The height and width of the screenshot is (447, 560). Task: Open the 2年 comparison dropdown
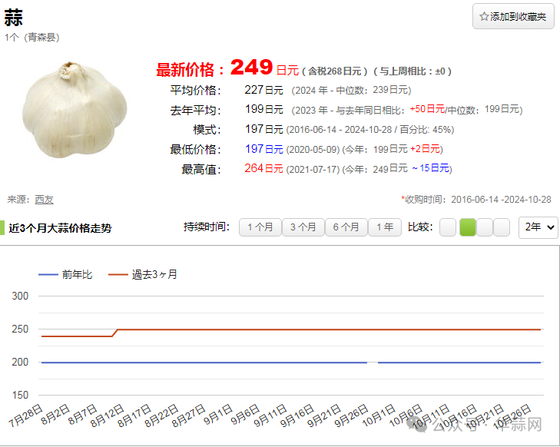538,227
